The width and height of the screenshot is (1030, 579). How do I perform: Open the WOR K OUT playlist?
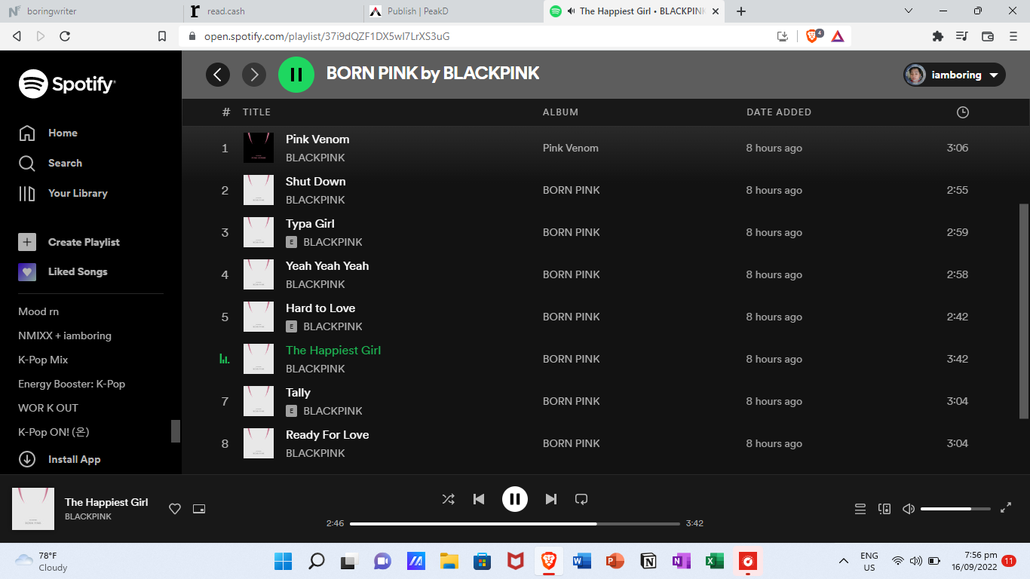click(x=48, y=408)
